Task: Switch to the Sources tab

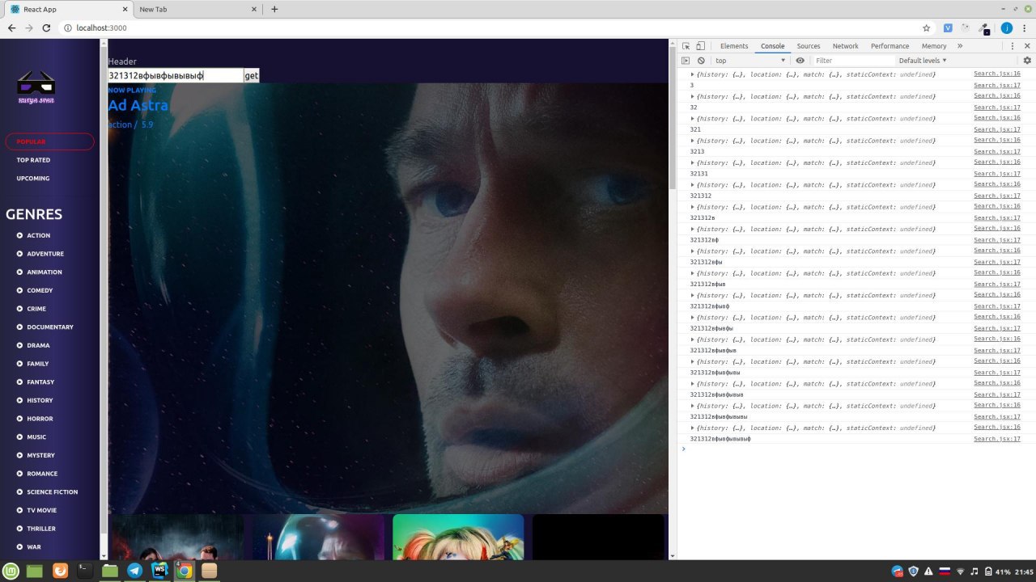Action: pos(809,46)
